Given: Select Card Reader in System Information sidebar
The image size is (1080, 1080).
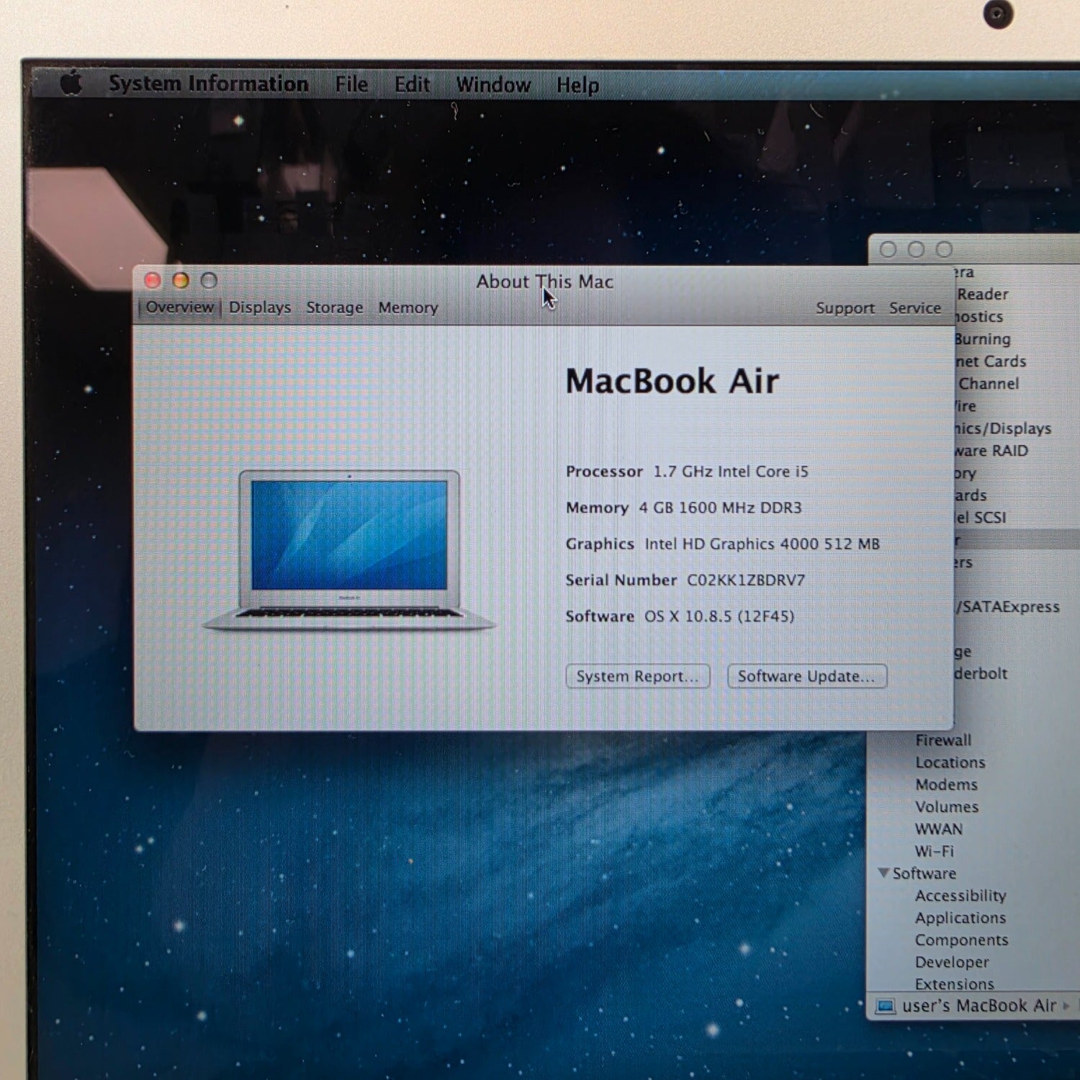Looking at the screenshot, I should click(x=982, y=294).
